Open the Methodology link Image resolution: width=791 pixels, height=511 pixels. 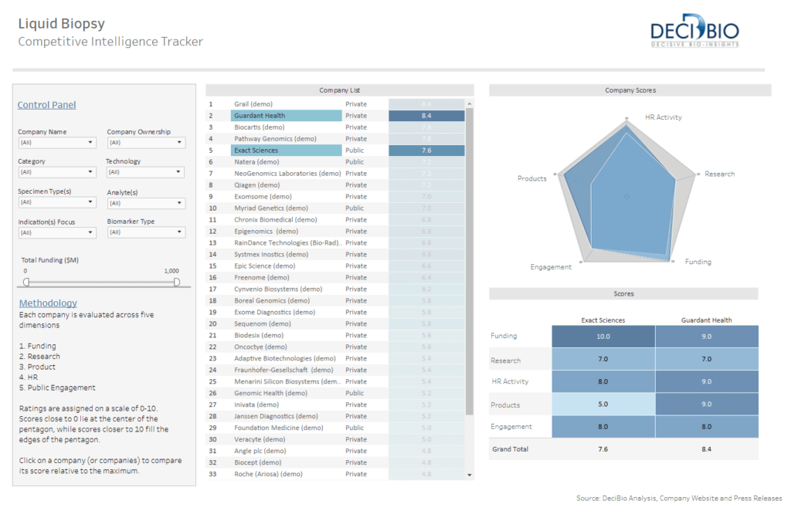click(48, 303)
